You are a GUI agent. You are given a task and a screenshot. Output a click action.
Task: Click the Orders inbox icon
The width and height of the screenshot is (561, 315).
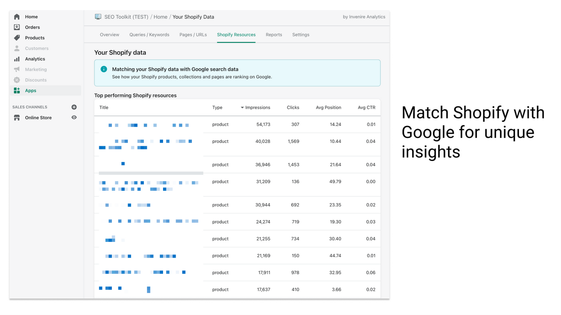point(17,27)
